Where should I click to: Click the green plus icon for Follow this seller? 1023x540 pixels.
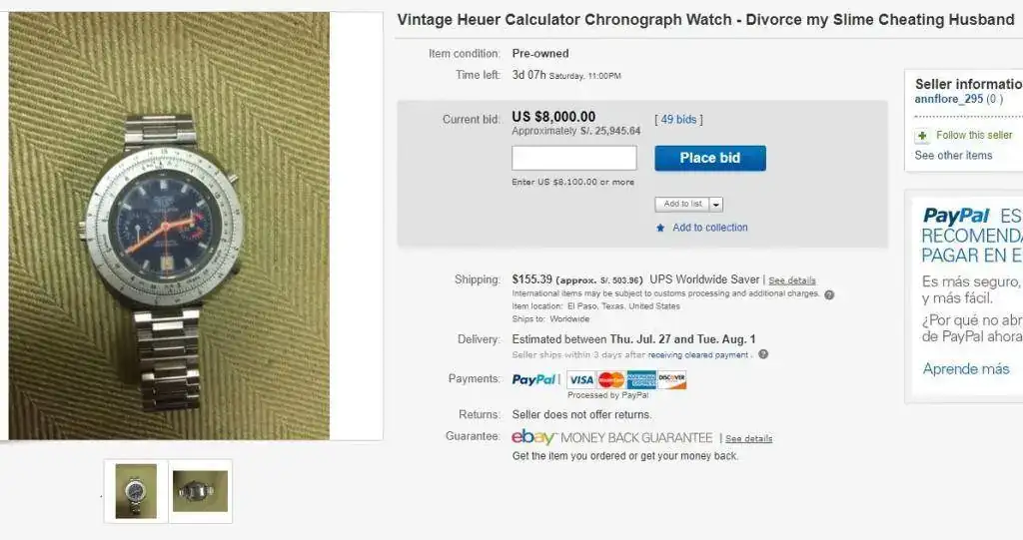click(x=922, y=136)
